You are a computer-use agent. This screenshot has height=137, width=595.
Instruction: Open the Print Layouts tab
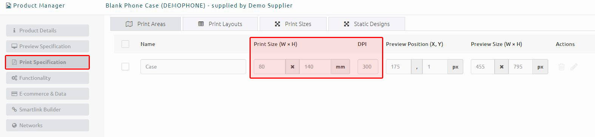tap(220, 24)
